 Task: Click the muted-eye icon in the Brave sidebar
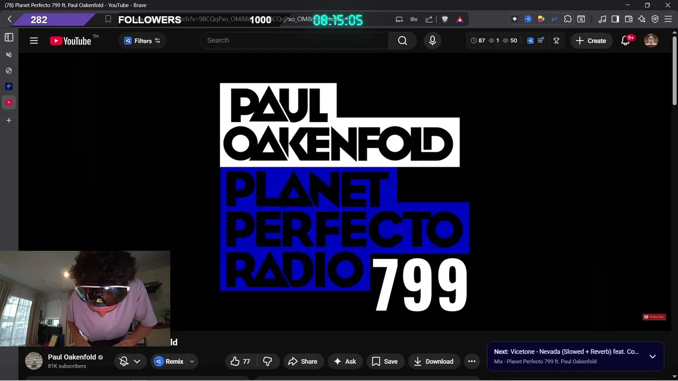(8, 55)
